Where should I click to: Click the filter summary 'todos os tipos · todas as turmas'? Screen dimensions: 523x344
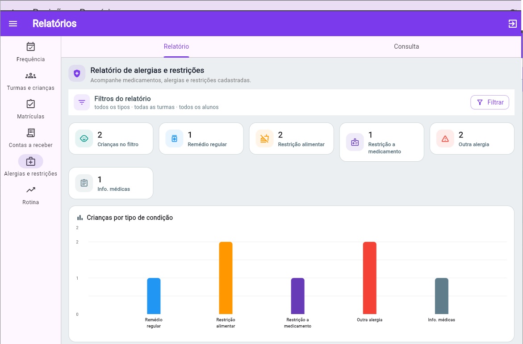(x=134, y=107)
